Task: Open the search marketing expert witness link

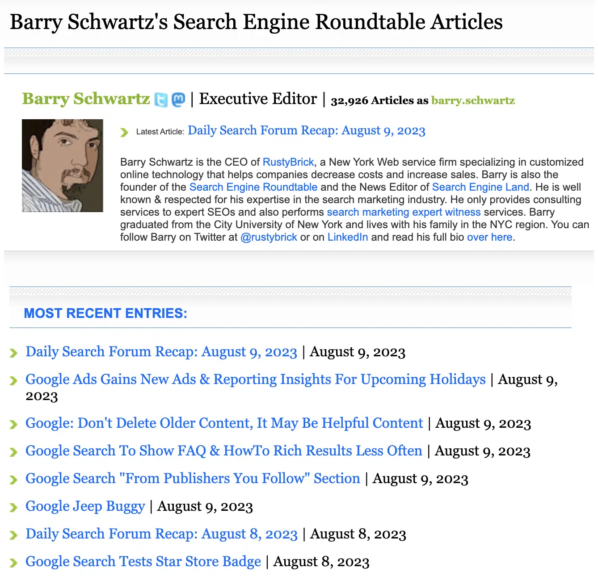Action: click(x=404, y=212)
